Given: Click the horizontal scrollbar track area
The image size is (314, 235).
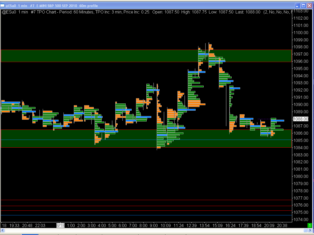Looking at the screenshot, I should click(x=154, y=230).
